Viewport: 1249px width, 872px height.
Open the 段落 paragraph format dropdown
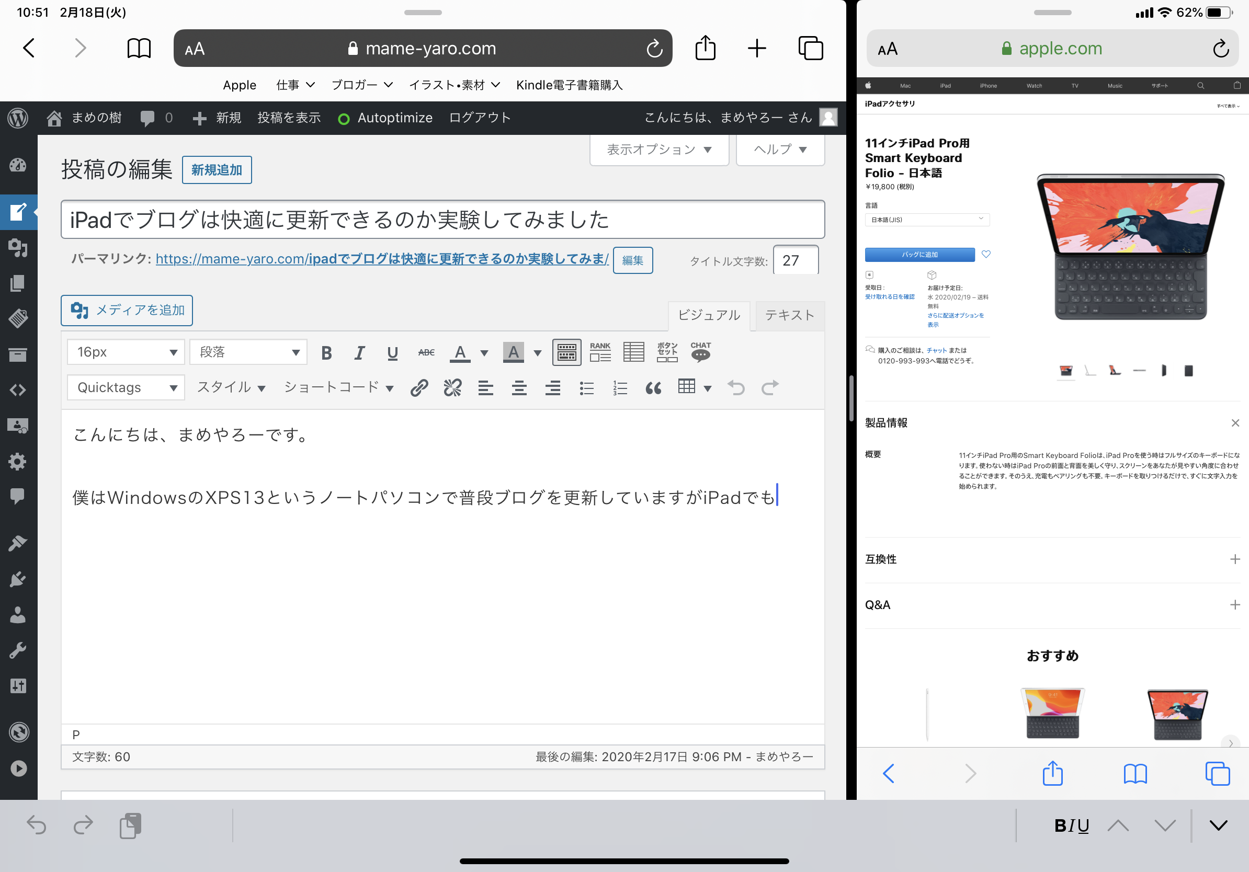tap(248, 352)
